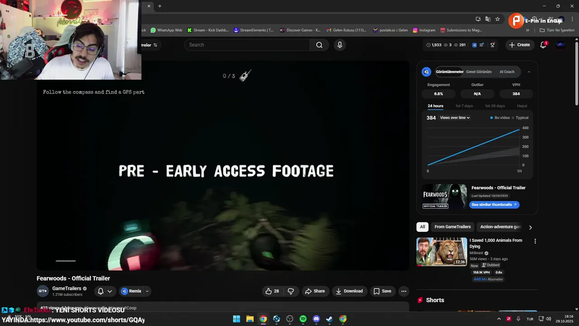Open MrBeast lion video thumbnail
This screenshot has width=579, height=326.
pyautogui.click(x=441, y=252)
